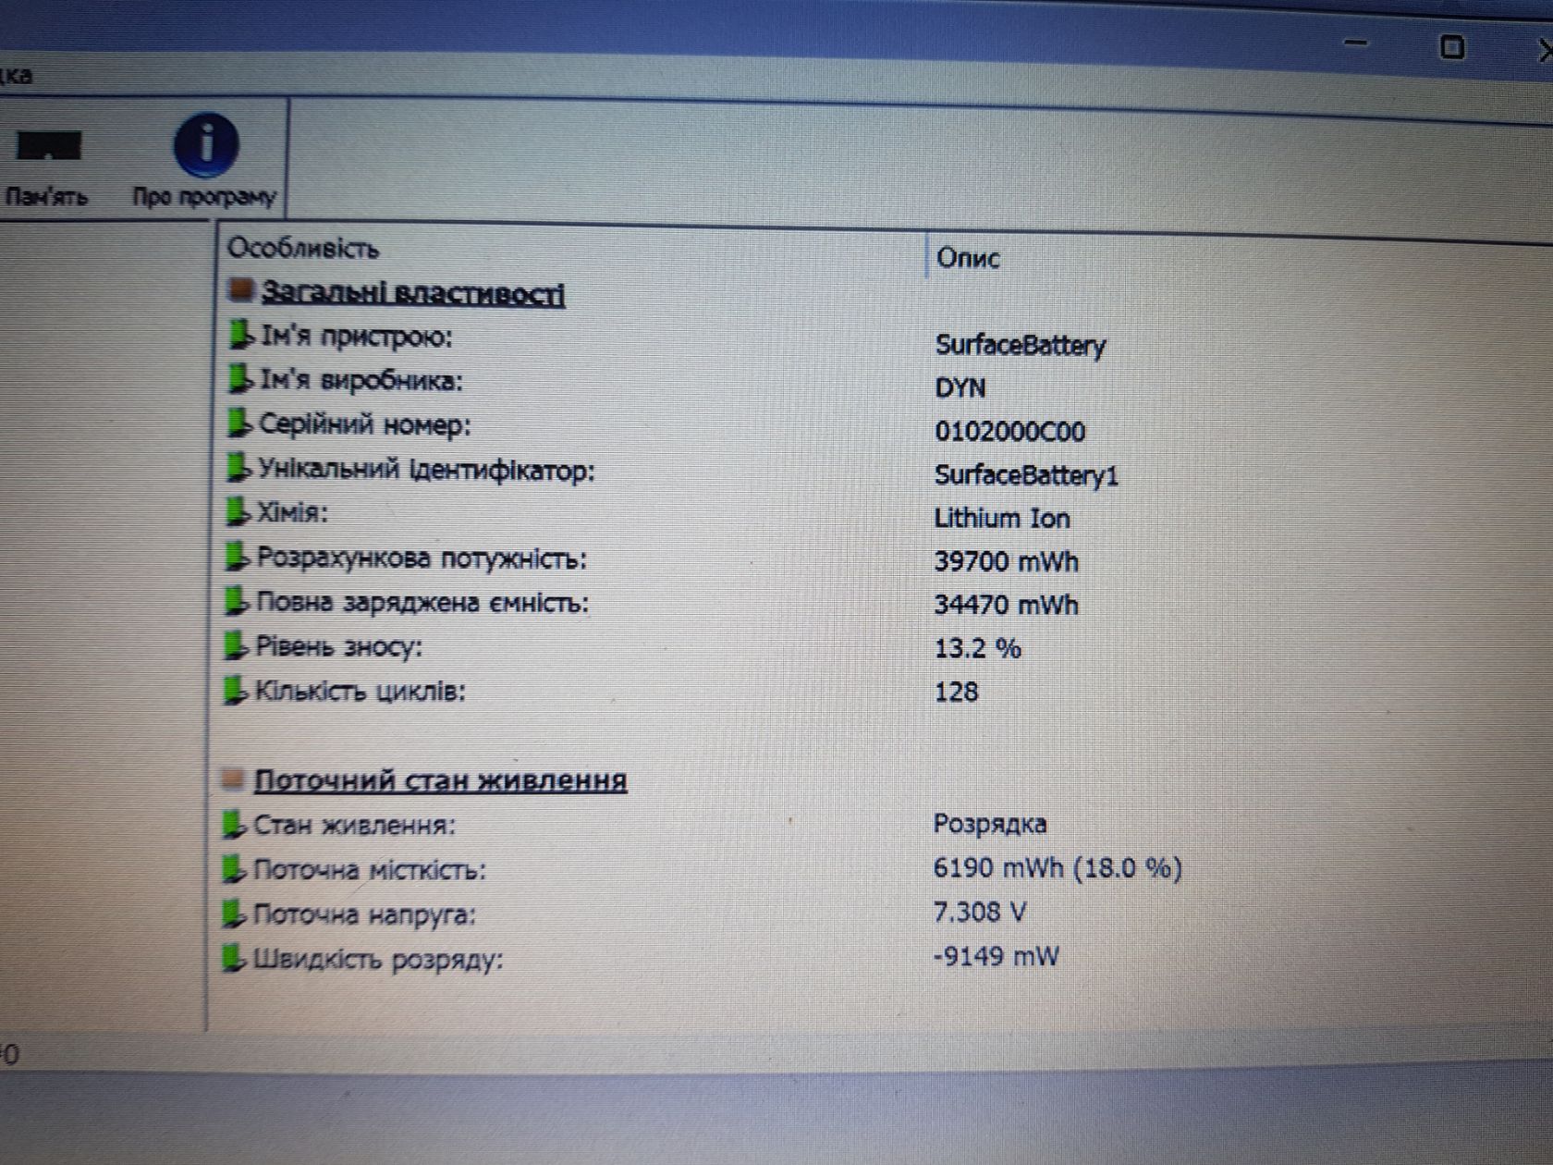Click the Lithium Ion value
1553x1165 pixels.
[x=1001, y=518]
